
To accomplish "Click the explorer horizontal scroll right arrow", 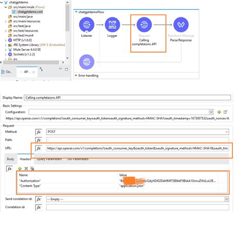I will coord(63,62).
